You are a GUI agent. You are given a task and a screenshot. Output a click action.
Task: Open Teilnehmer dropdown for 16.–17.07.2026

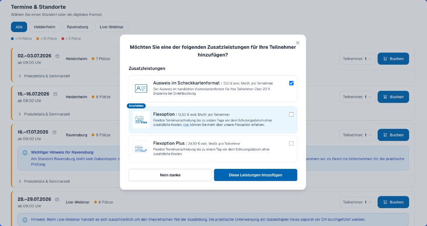click(357, 135)
